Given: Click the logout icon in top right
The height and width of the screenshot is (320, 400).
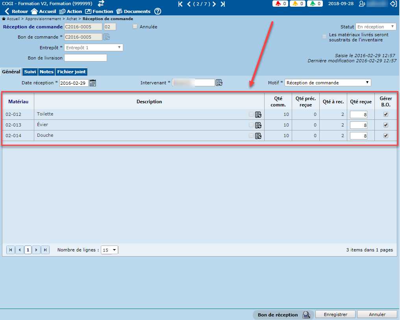Looking at the screenshot, I should click(x=393, y=4).
